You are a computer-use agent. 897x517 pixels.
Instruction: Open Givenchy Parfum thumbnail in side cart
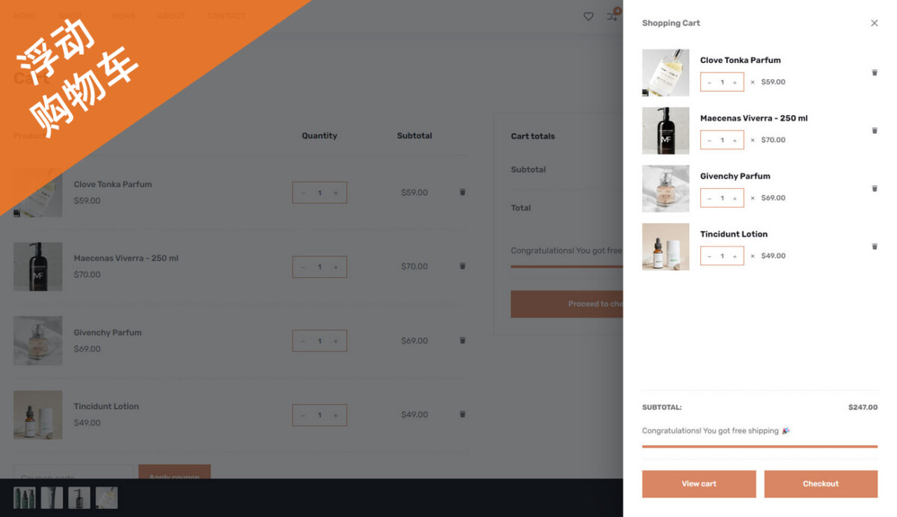(x=665, y=188)
